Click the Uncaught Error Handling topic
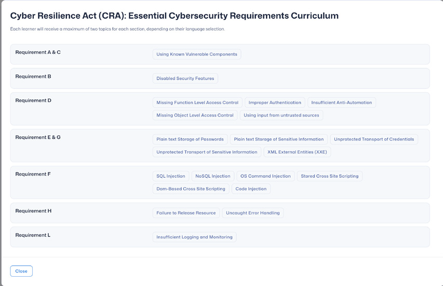 pyautogui.click(x=253, y=213)
